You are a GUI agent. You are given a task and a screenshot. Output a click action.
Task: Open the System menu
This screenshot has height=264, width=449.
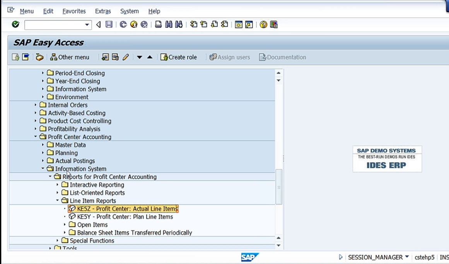click(130, 11)
